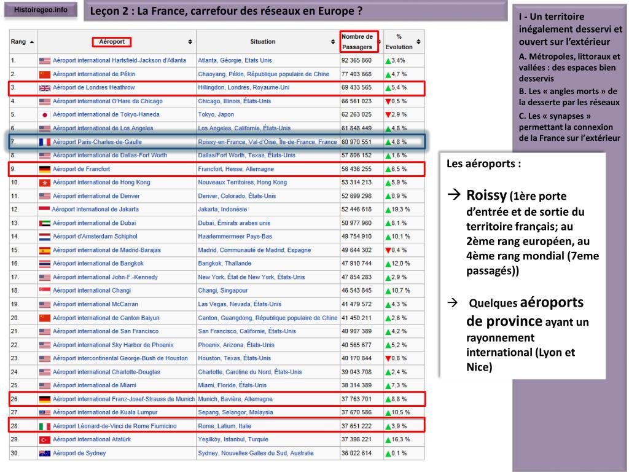Open the Aéroport international de Denver link
The height and width of the screenshot is (472, 629).
96,196
